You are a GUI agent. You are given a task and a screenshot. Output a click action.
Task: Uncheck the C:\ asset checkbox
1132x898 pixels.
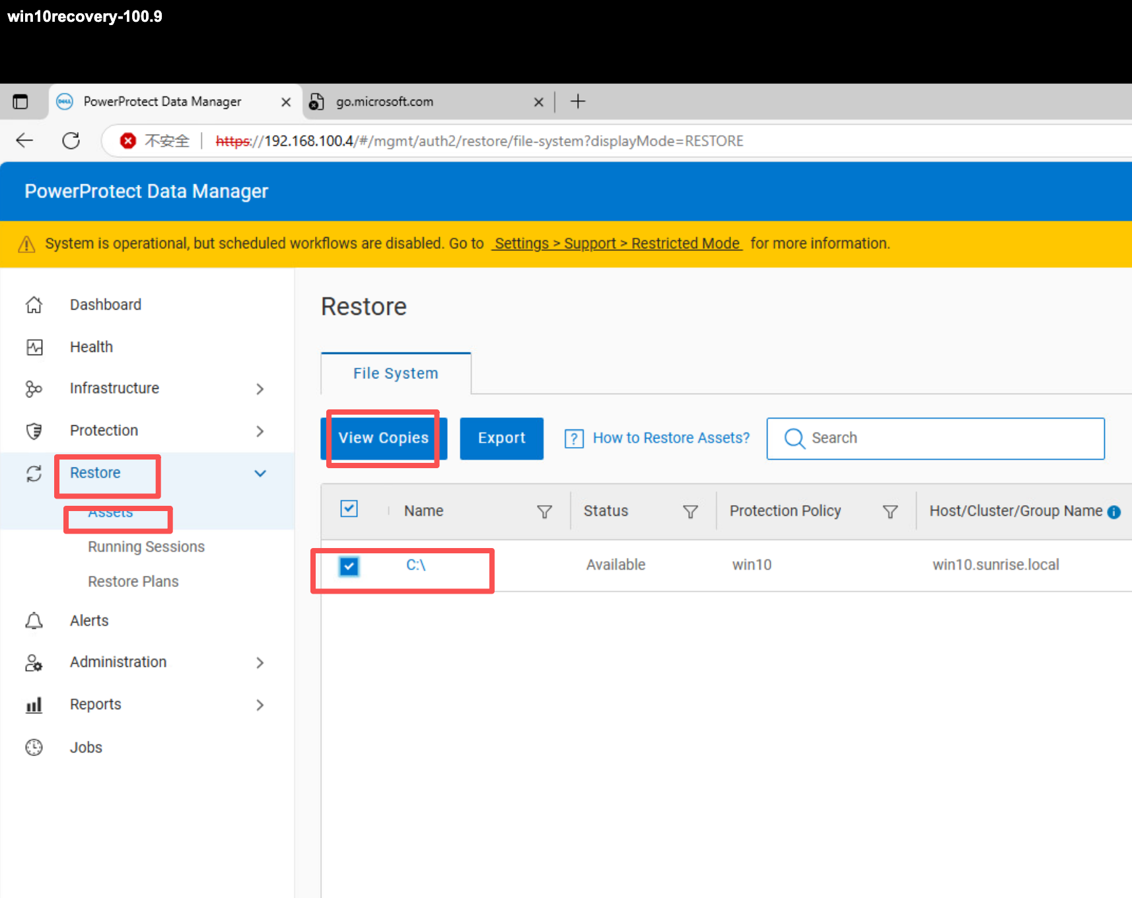[349, 566]
